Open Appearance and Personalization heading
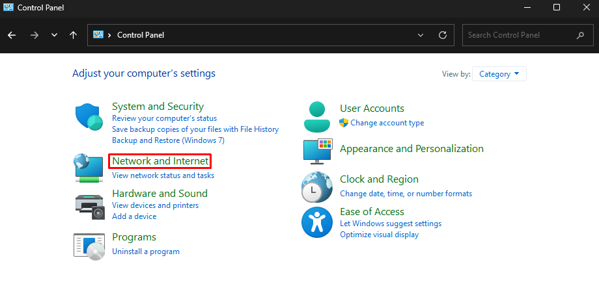This screenshot has height=297, width=599. pos(411,148)
